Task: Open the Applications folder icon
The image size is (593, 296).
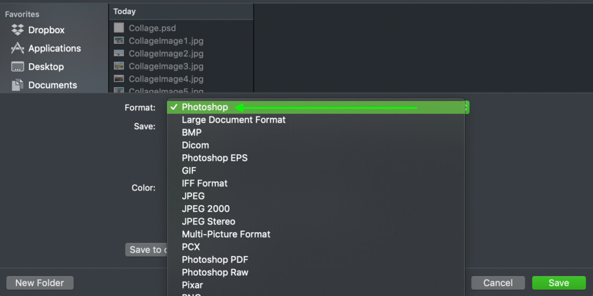Action: pyautogui.click(x=17, y=48)
